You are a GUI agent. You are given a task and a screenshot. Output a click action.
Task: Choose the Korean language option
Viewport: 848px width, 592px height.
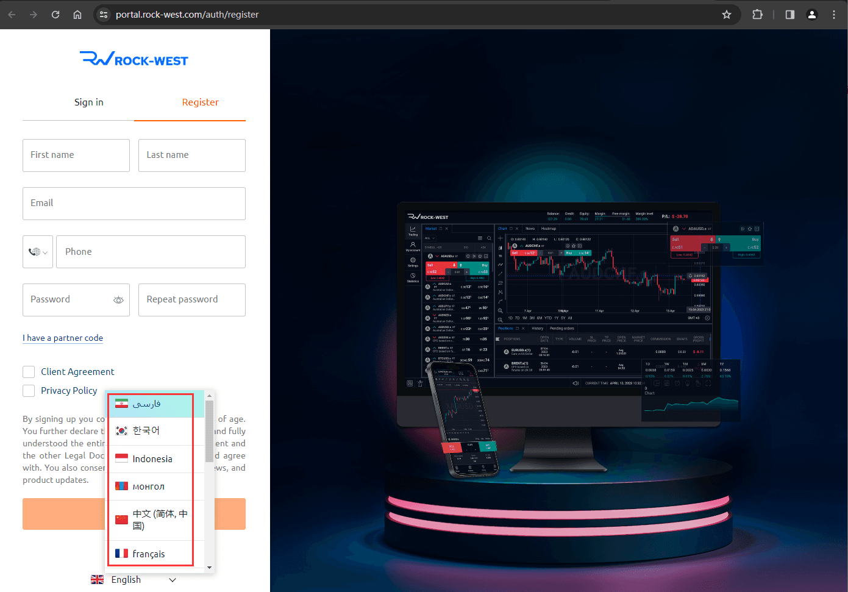point(155,431)
